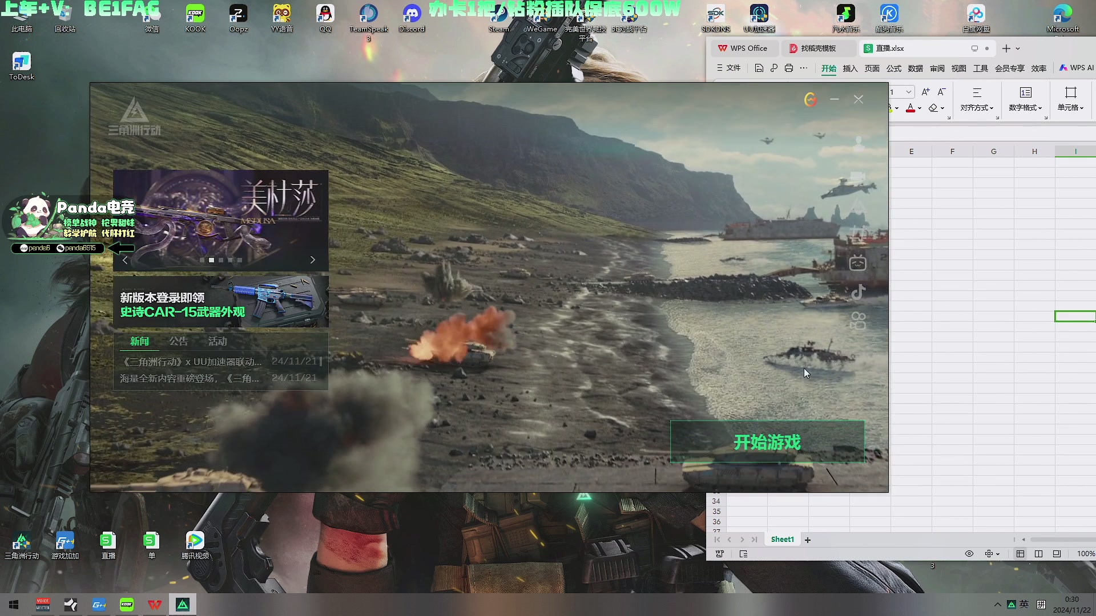Decrease font size with A- icon
Viewport: 1096px width, 616px height.
pyautogui.click(x=941, y=92)
